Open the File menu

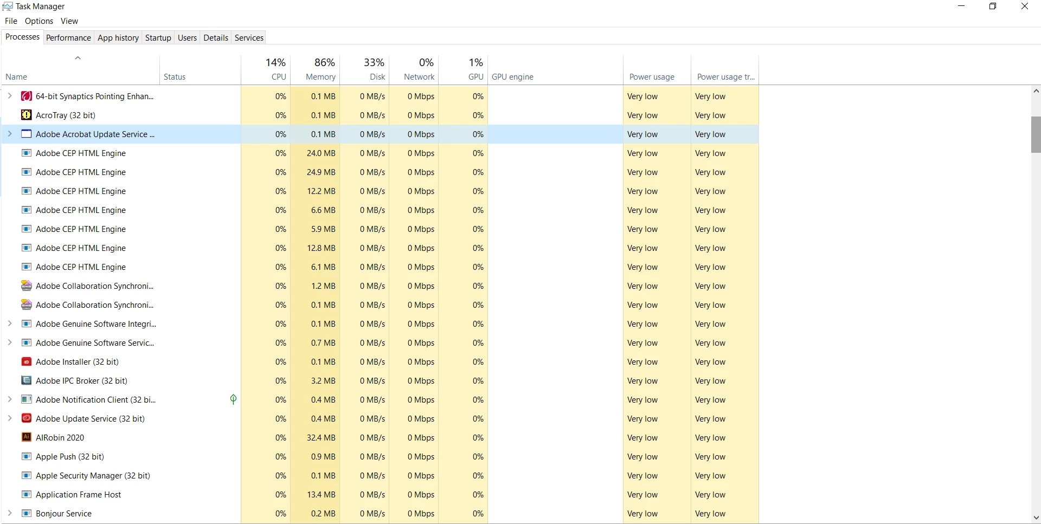click(11, 21)
